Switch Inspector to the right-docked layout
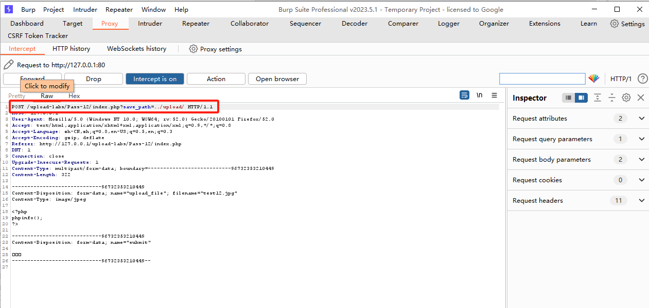649x308 pixels. (x=581, y=98)
